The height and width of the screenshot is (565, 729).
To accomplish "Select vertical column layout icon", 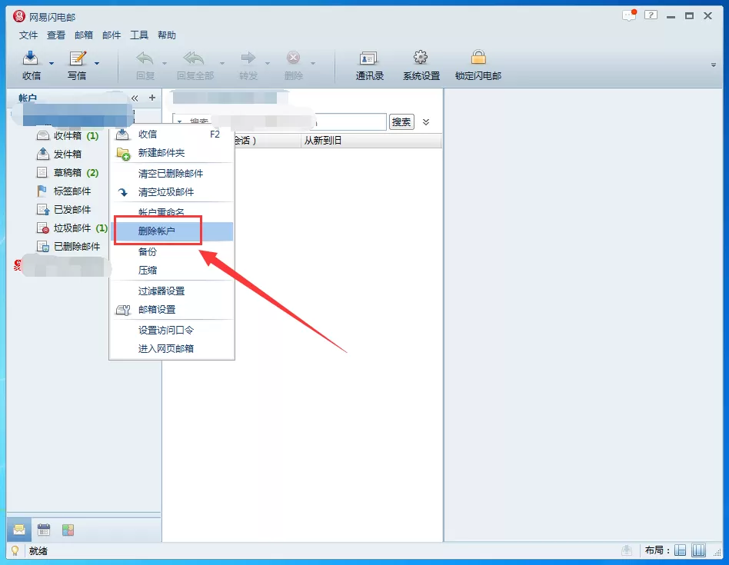I will click(x=698, y=550).
